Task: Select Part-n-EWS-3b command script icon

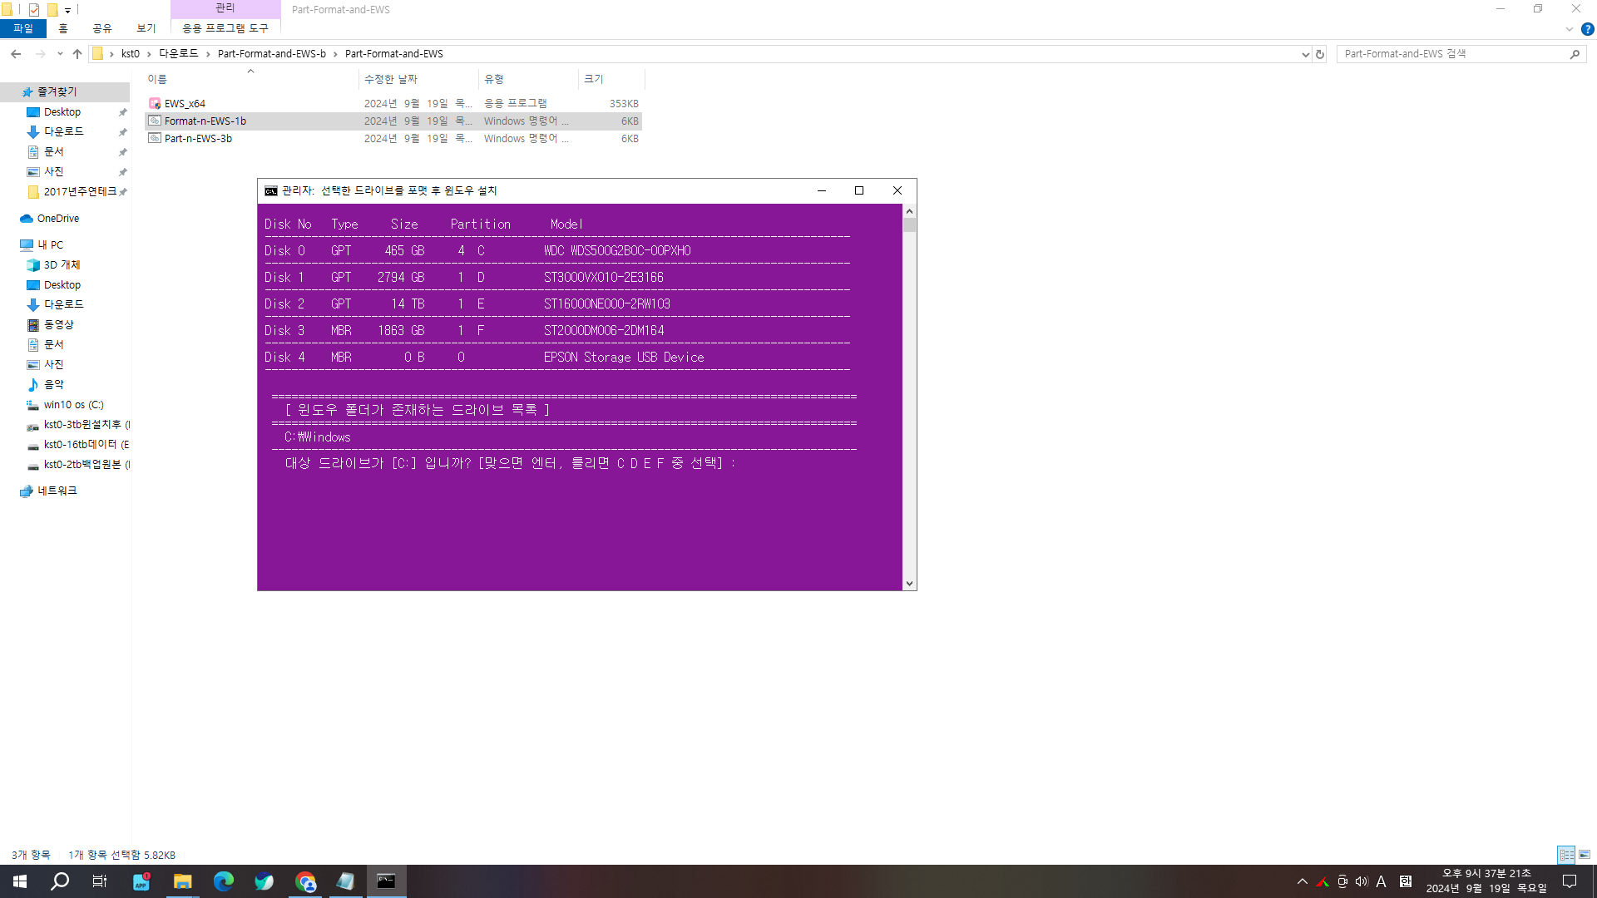Action: 155,139
